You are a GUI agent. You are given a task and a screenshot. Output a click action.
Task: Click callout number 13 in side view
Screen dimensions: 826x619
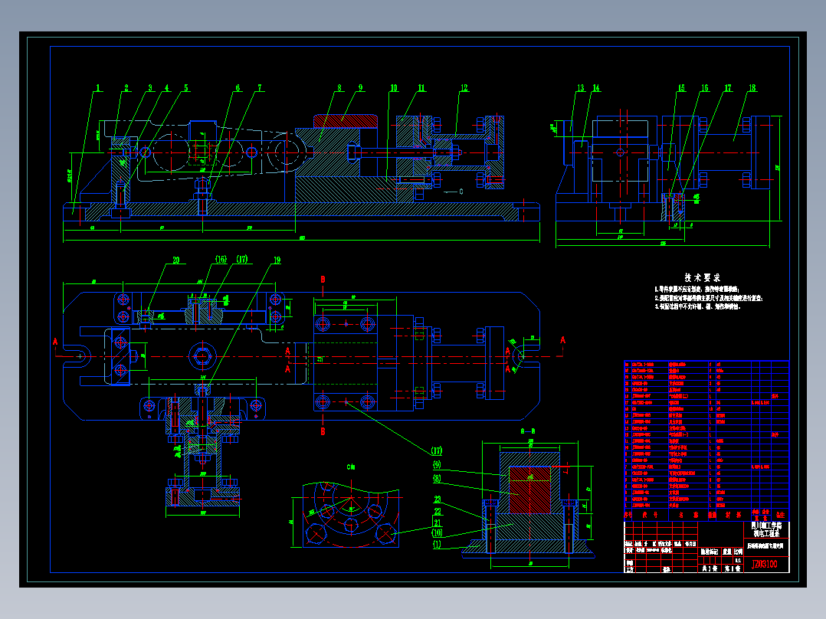coord(580,88)
